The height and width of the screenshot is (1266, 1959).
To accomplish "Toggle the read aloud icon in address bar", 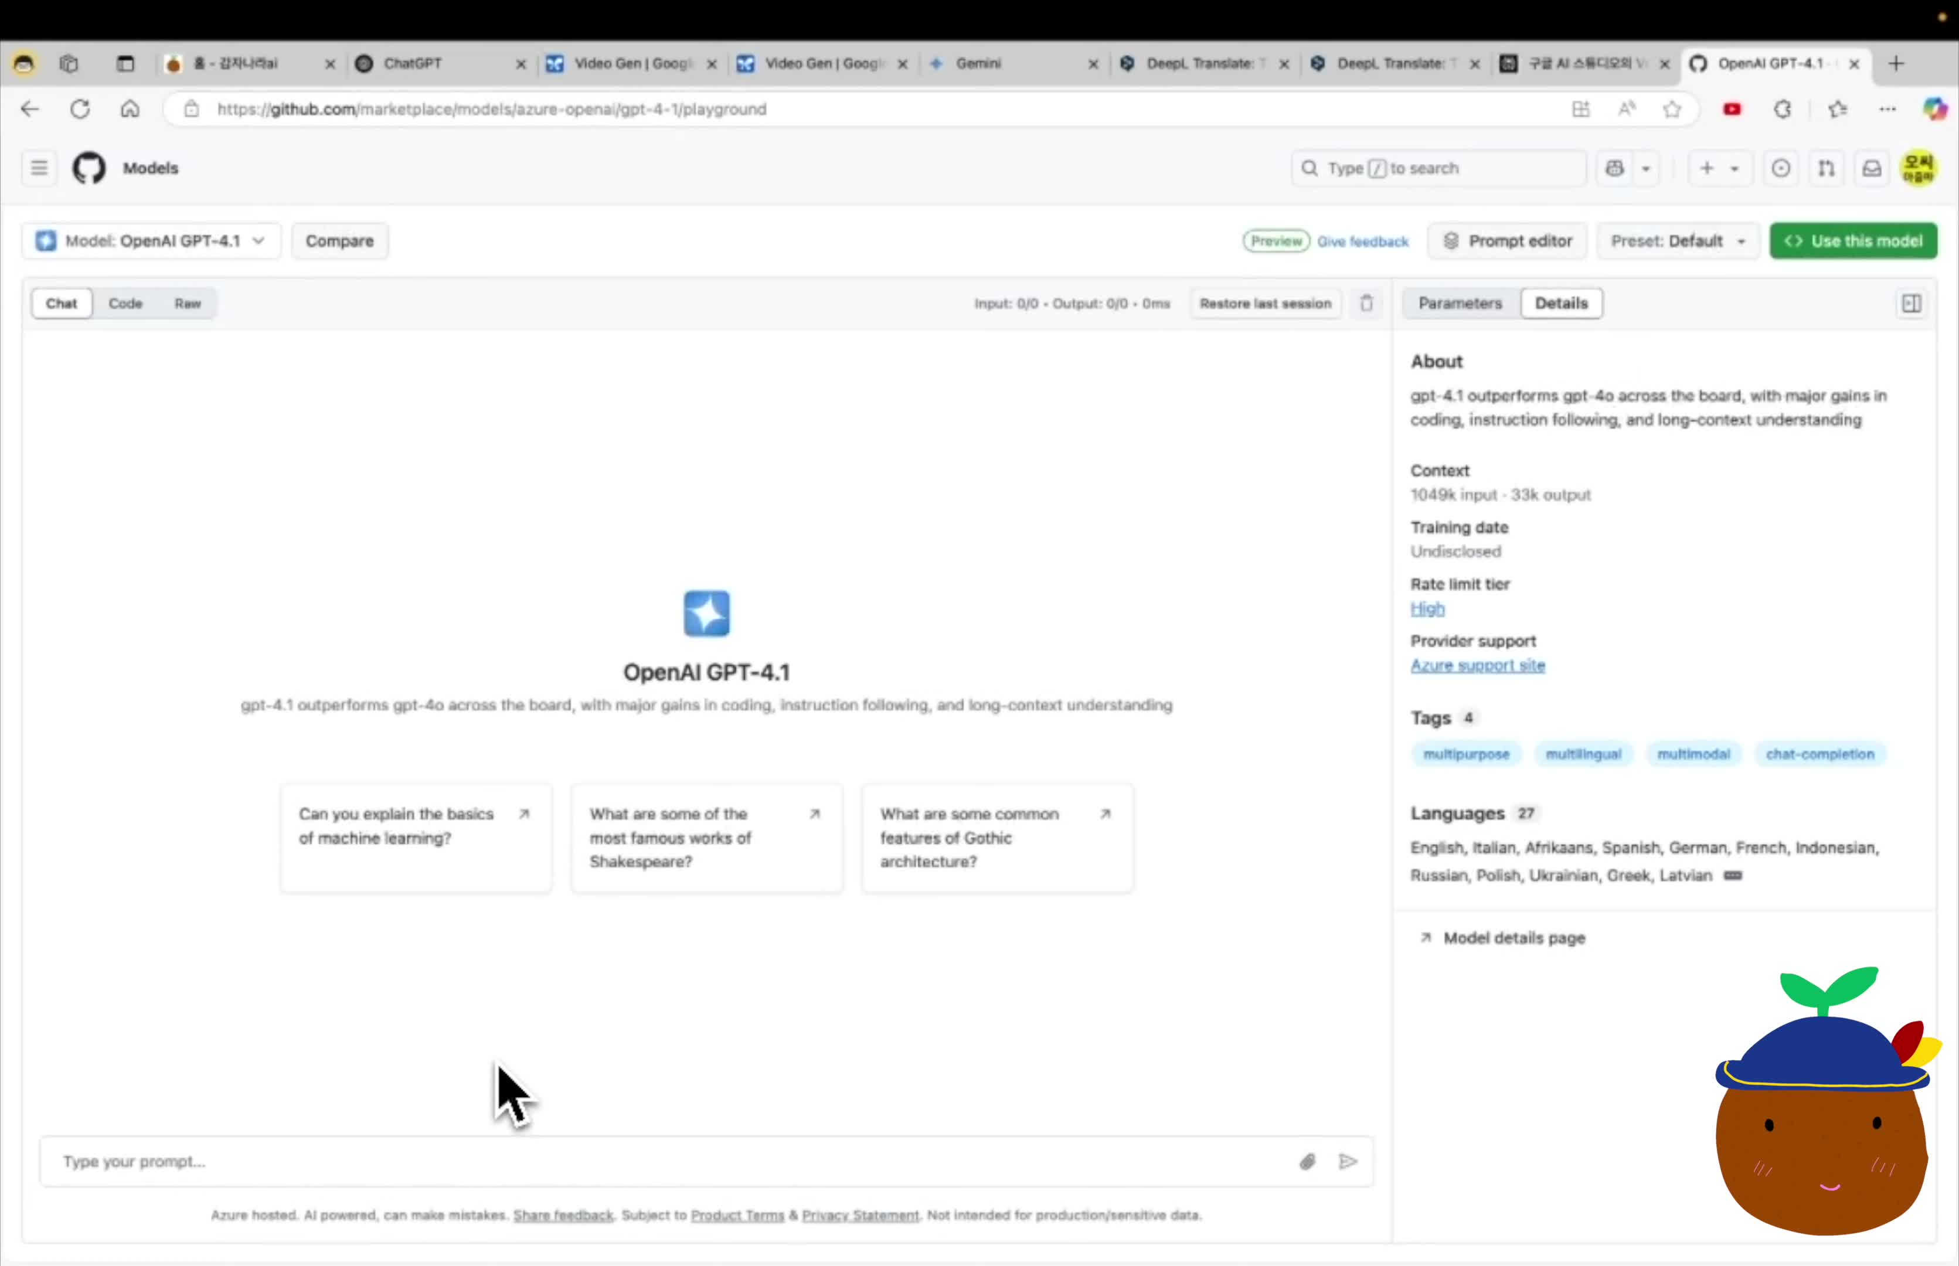I will point(1627,108).
